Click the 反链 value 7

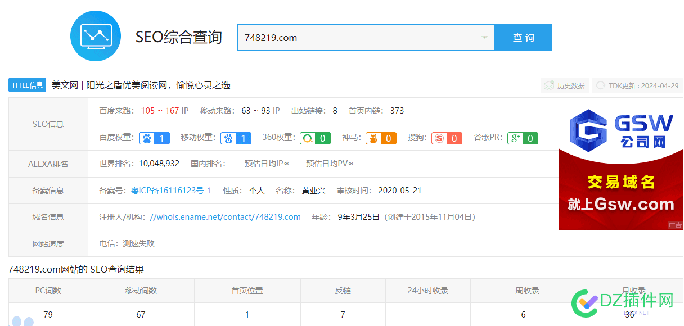point(343,315)
